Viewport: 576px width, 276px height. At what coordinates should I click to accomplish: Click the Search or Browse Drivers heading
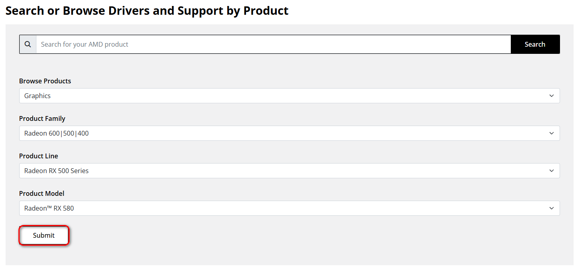(146, 10)
